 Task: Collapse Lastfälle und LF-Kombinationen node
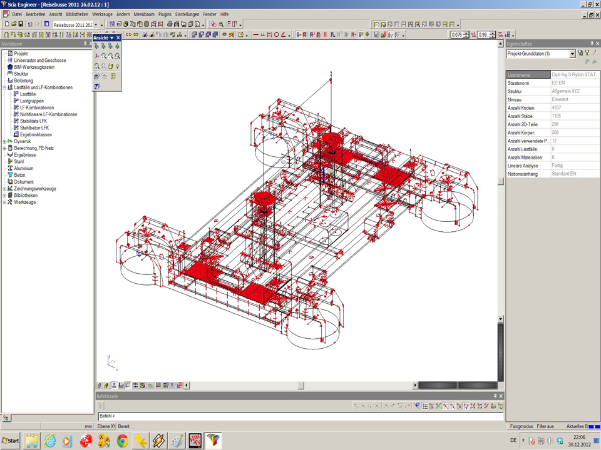coord(4,87)
